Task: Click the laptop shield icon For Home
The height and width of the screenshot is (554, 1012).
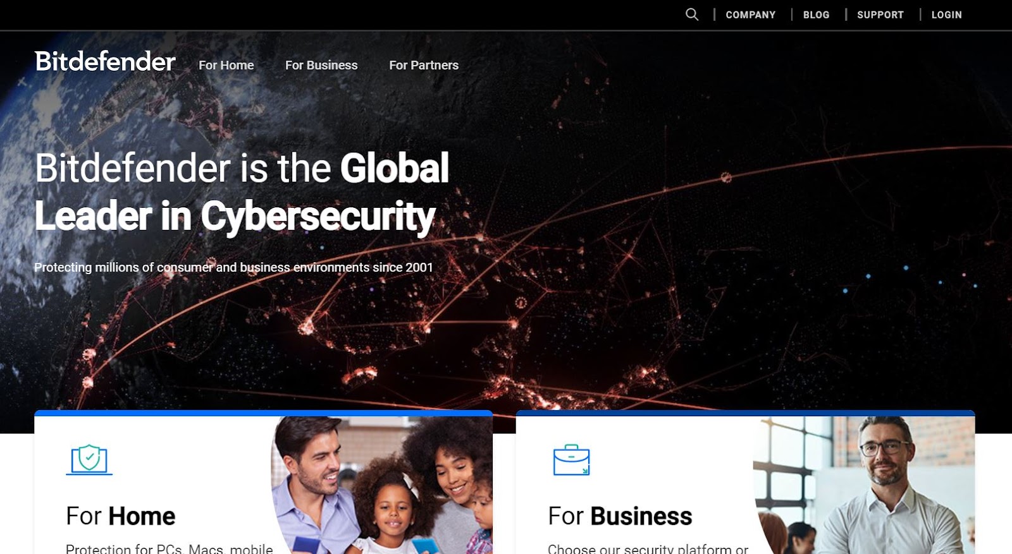Action: click(x=89, y=459)
